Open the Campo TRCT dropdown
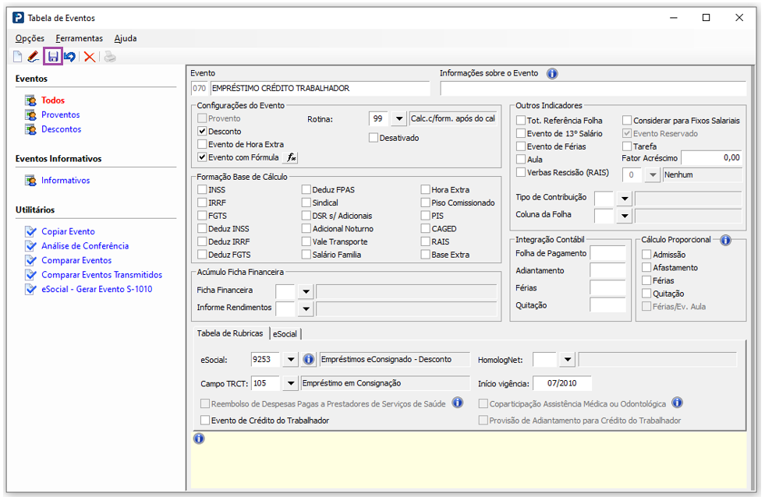The width and height of the screenshot is (765, 500). point(291,383)
